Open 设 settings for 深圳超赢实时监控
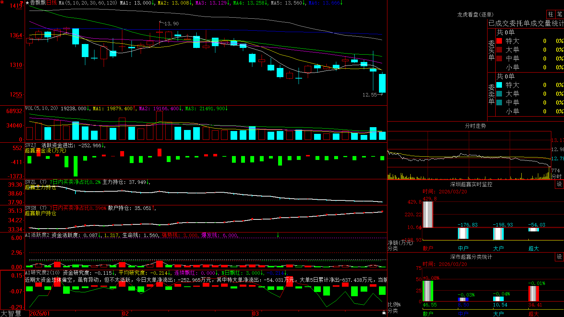 point(559,184)
